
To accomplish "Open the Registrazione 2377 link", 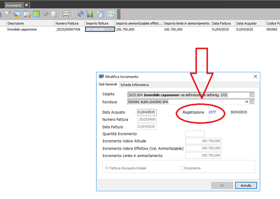I will pyautogui.click(x=212, y=112).
